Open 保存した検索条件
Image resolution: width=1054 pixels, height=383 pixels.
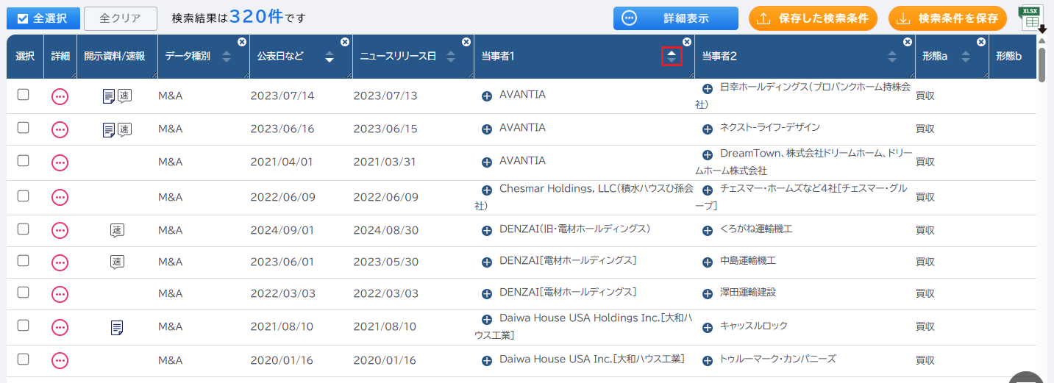(x=813, y=18)
